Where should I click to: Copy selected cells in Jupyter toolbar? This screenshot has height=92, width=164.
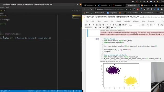tap(100, 25)
